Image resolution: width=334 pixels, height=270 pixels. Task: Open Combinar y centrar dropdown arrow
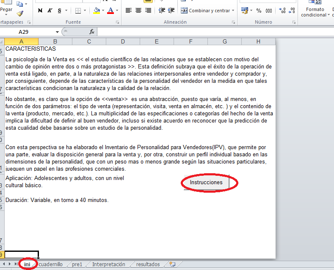[233, 11]
